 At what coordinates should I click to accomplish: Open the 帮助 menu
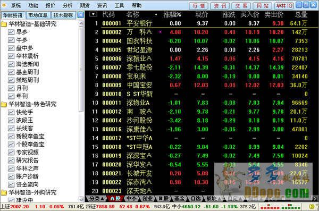pos(137,5)
